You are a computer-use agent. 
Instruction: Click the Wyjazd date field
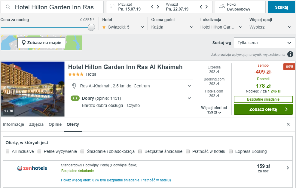point(177,7)
